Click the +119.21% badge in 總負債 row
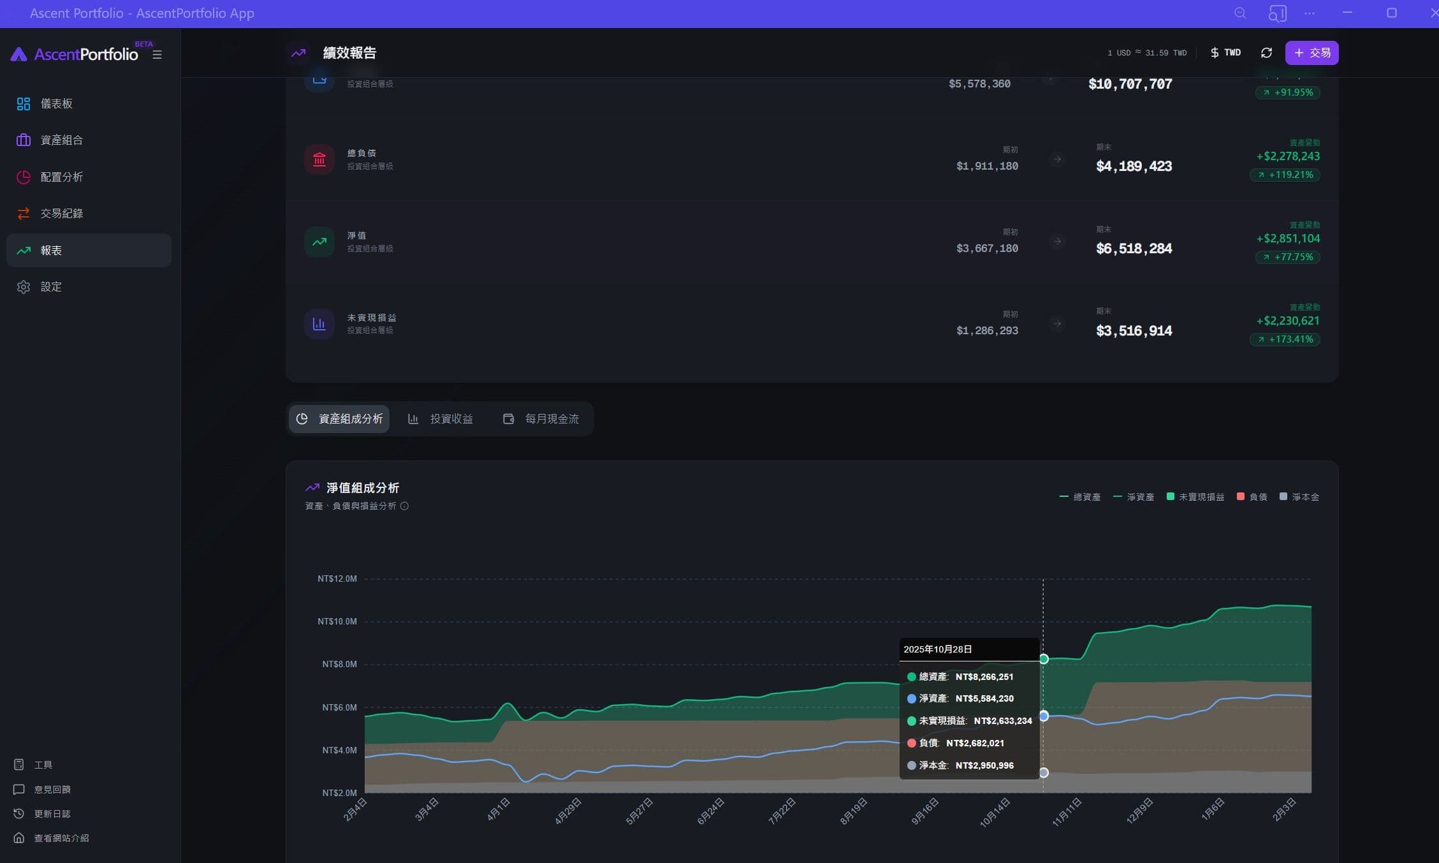Viewport: 1439px width, 863px height. [x=1285, y=175]
